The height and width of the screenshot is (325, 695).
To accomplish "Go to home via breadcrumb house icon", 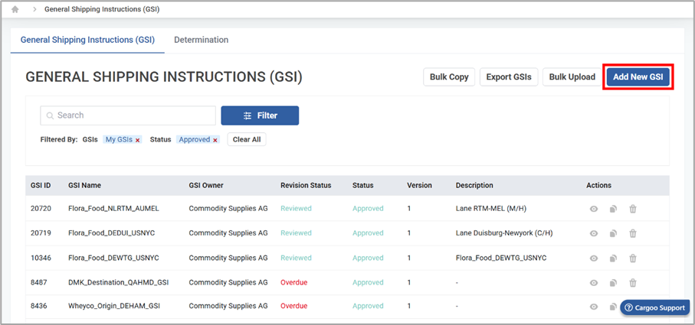I will [x=15, y=9].
